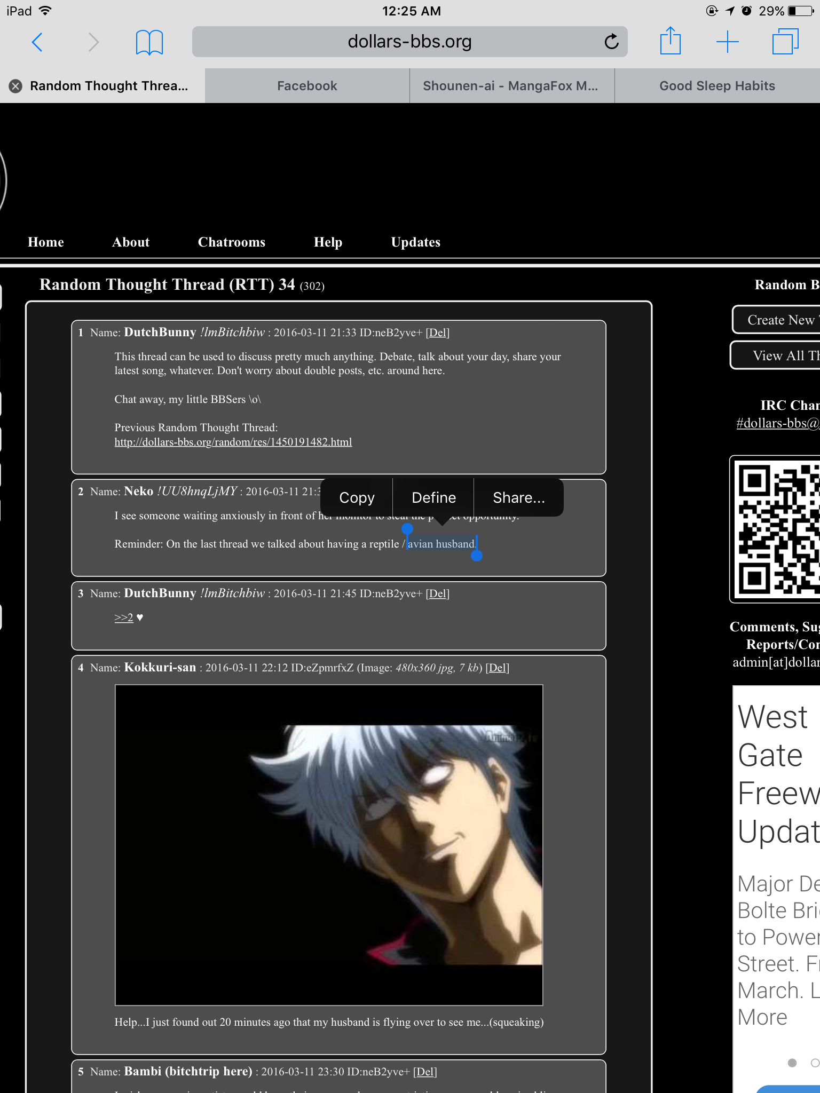Select the Random Thought Thread tab
This screenshot has height=1093, width=820.
(102, 86)
